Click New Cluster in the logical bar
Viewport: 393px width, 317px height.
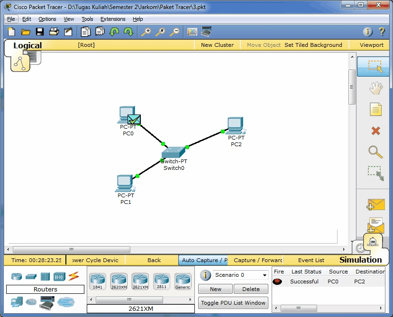[217, 45]
